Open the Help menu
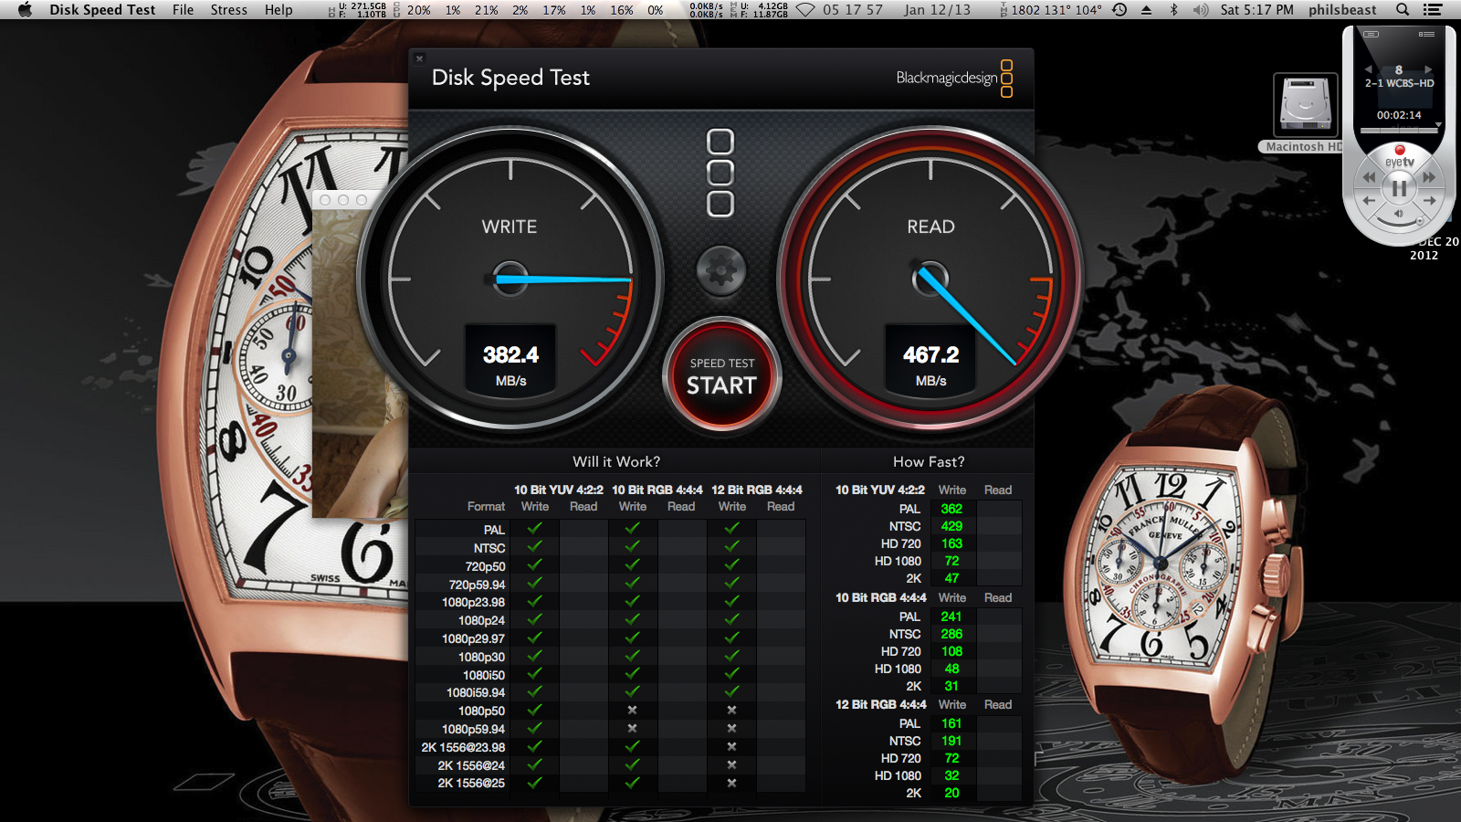Viewport: 1461px width, 822px height. (x=279, y=10)
